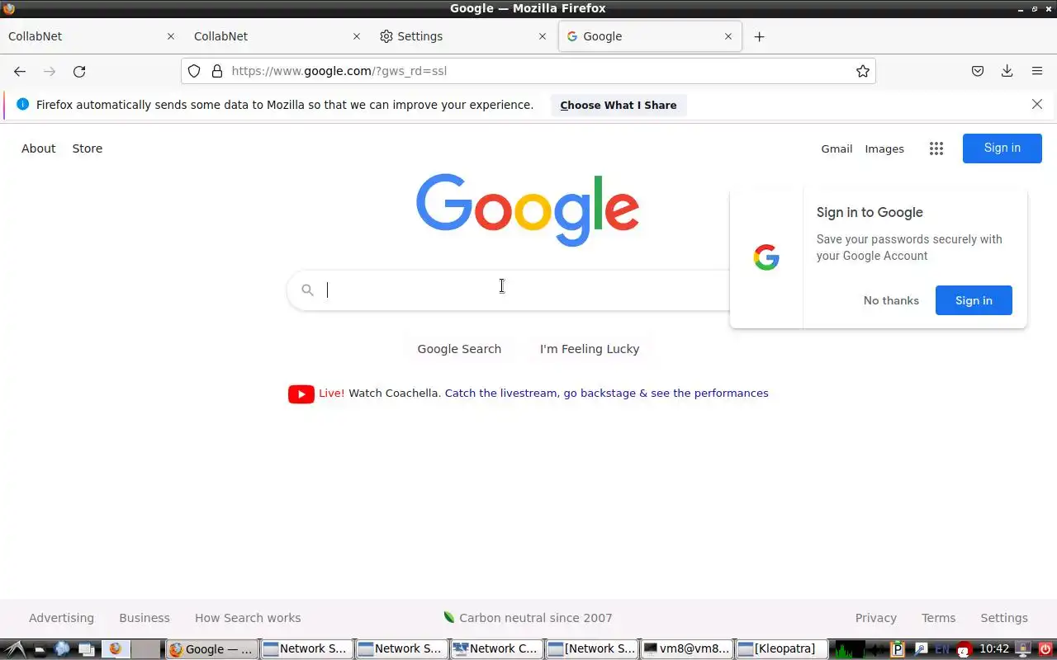Dismiss the Firefox data sharing notification
This screenshot has height=660, width=1057.
[x=1037, y=104]
